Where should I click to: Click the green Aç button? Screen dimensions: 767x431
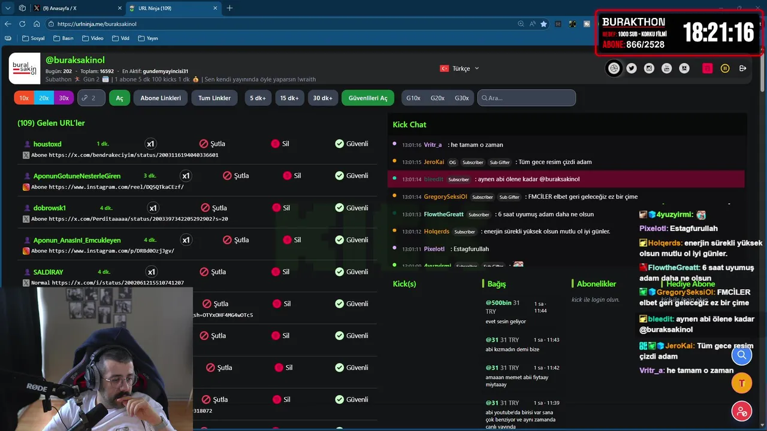[x=119, y=98]
